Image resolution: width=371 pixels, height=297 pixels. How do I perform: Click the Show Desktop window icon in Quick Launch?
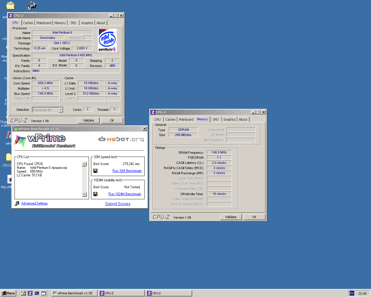pyautogui.click(x=43, y=293)
